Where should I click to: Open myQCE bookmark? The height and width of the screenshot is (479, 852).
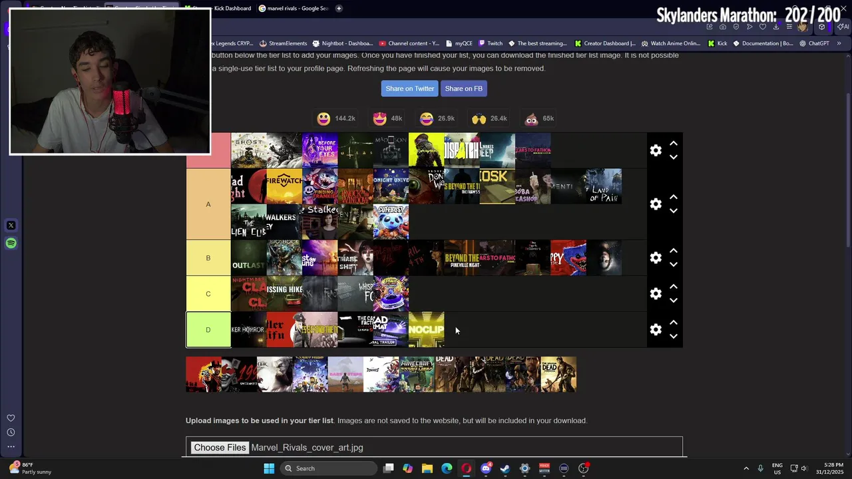pyautogui.click(x=459, y=43)
